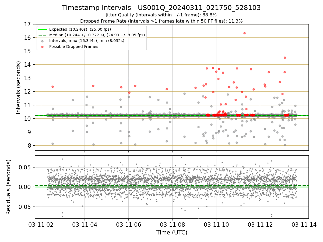Click the intervals y-axis tick label '10'

coord(28,119)
